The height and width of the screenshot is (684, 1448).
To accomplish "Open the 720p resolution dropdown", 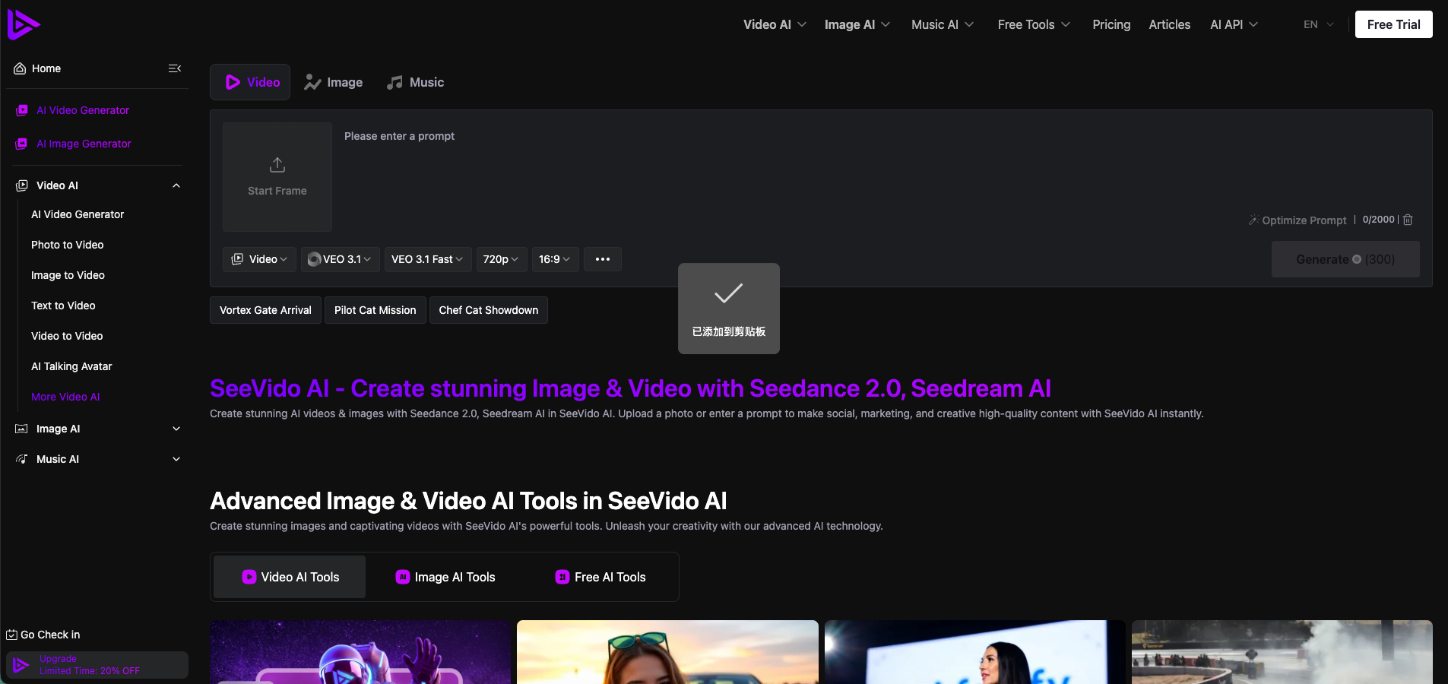I will coord(501,259).
